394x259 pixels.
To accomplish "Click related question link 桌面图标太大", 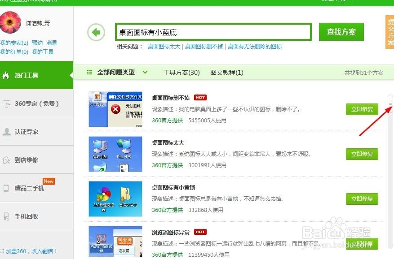I will coord(164,47).
